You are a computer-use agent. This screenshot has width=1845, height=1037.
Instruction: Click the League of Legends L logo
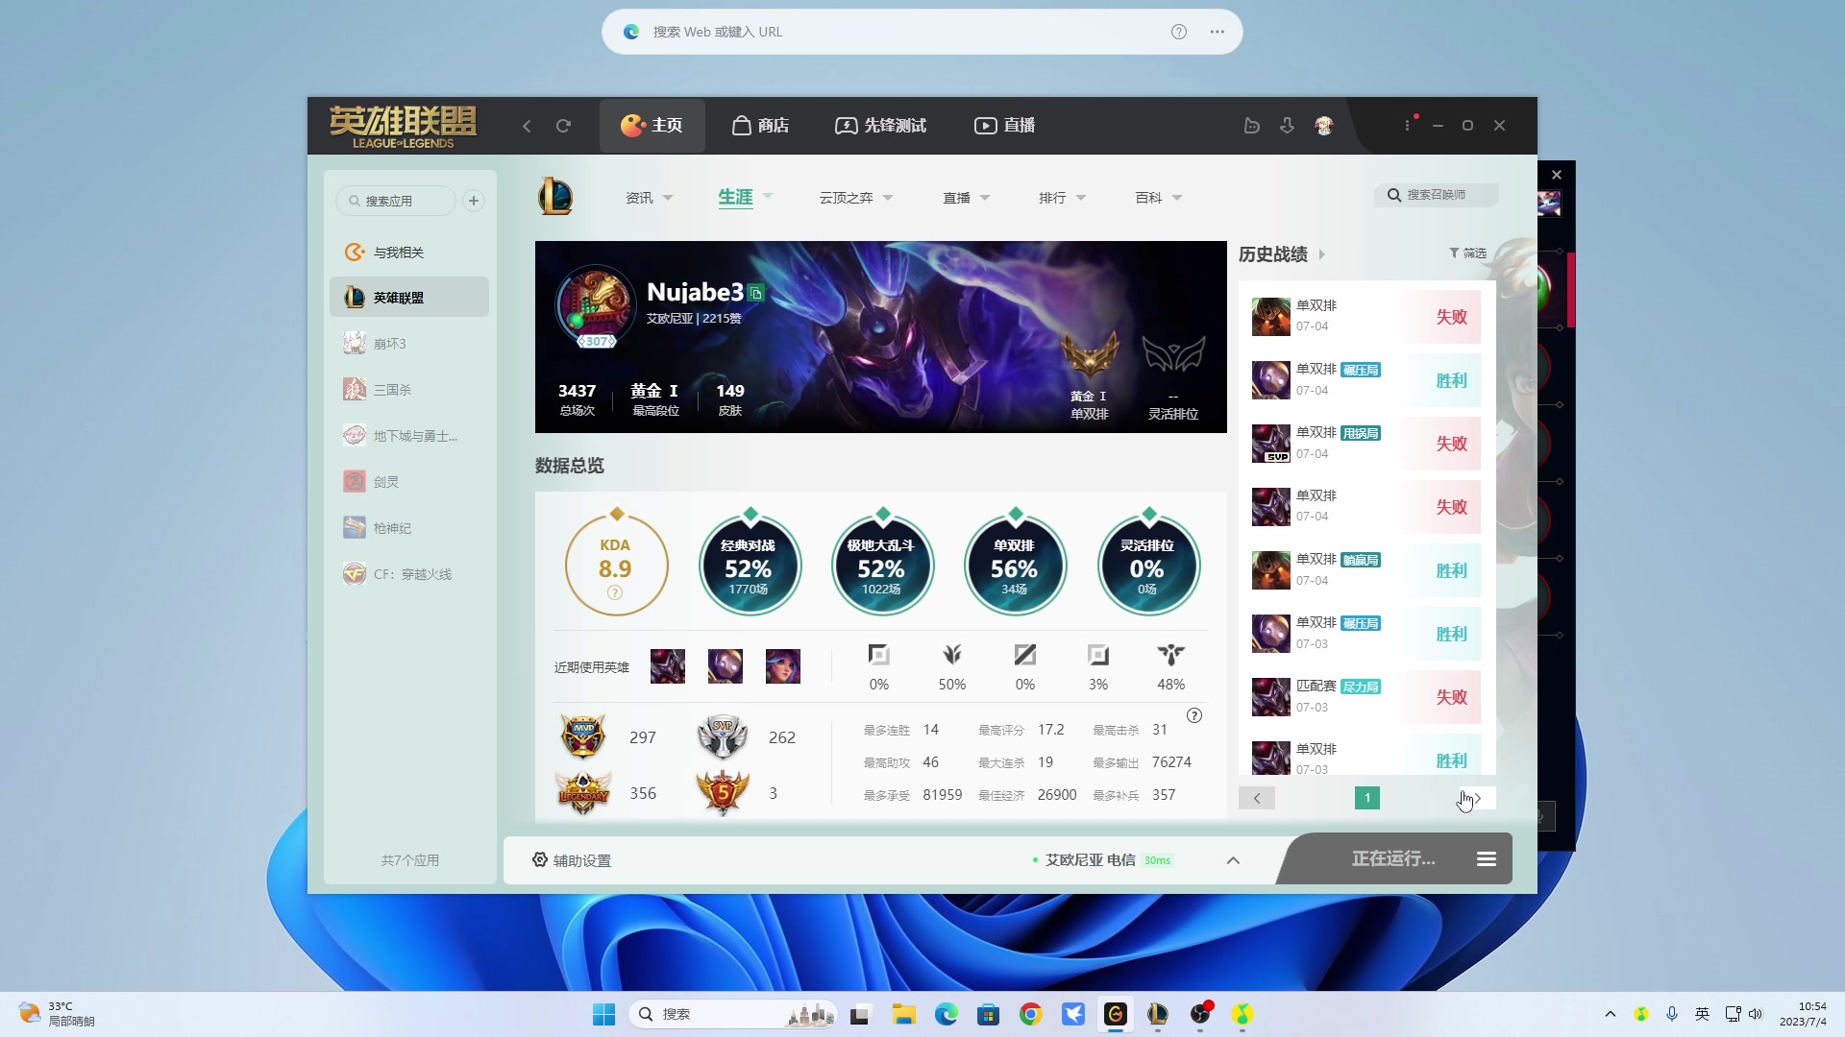tap(555, 197)
